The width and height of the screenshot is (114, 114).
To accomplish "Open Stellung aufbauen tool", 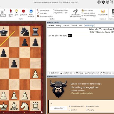I will [x=3, y=13].
